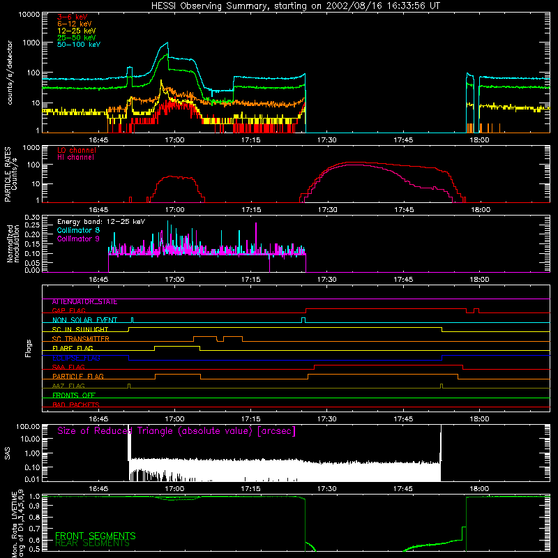
Task: Select the Collimator 9 legend entry
Action: (x=78, y=239)
